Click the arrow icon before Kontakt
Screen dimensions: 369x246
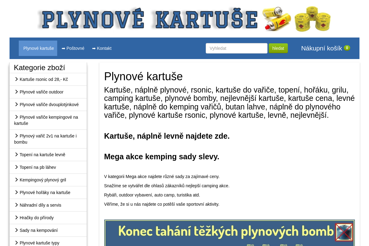pos(94,48)
